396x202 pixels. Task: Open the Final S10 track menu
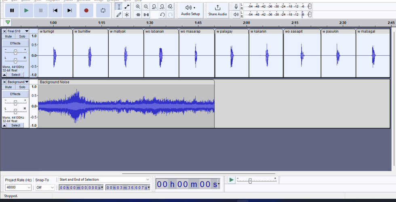click(x=18, y=32)
